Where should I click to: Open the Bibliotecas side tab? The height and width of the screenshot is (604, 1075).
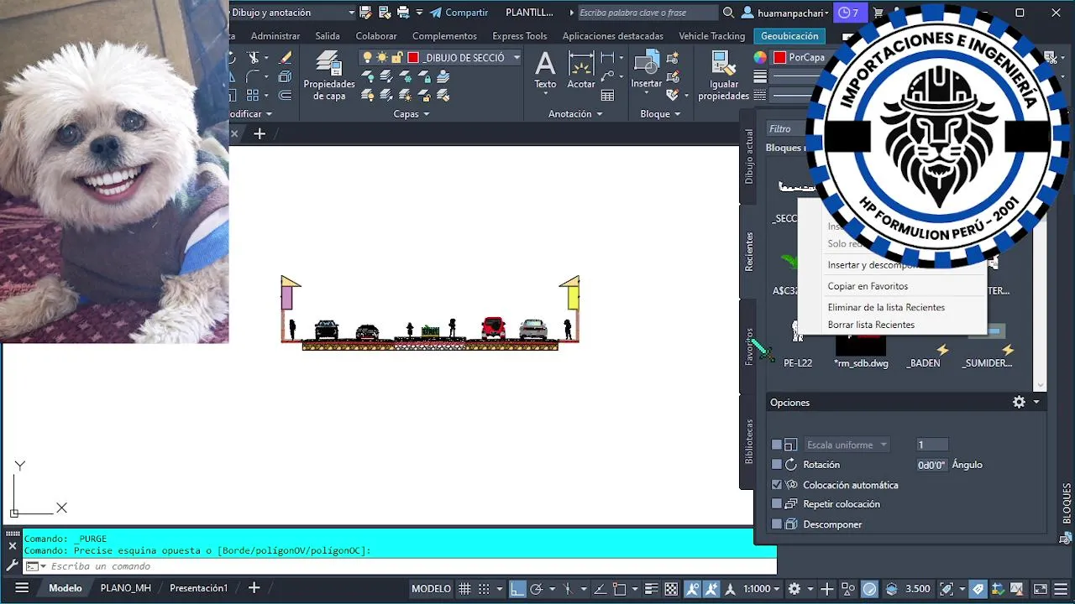click(748, 441)
